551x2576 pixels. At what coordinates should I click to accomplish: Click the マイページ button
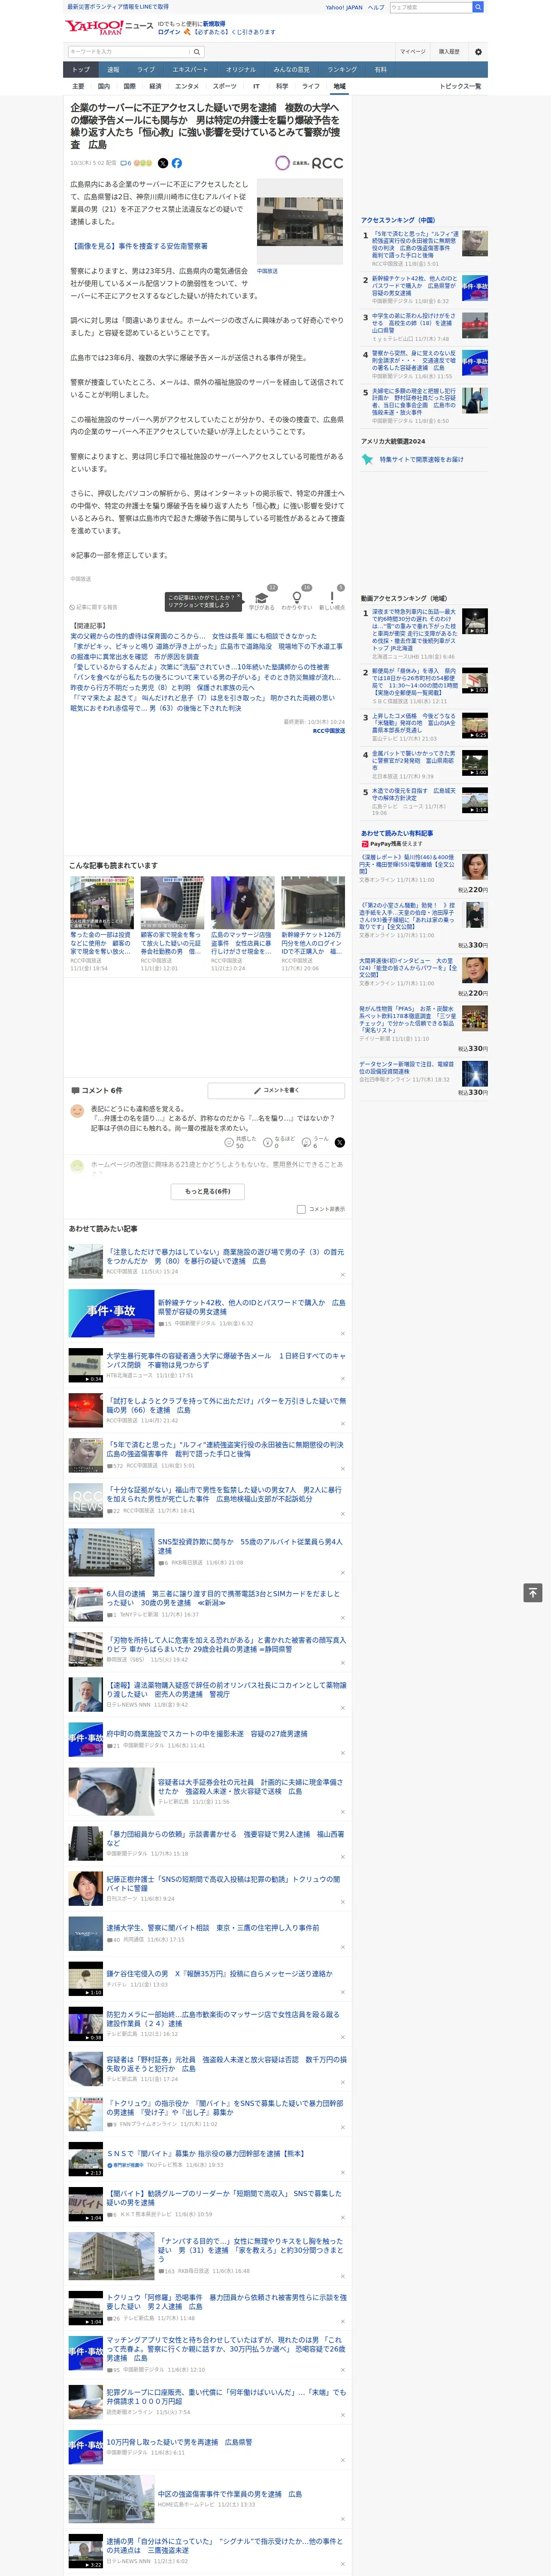click(x=413, y=51)
